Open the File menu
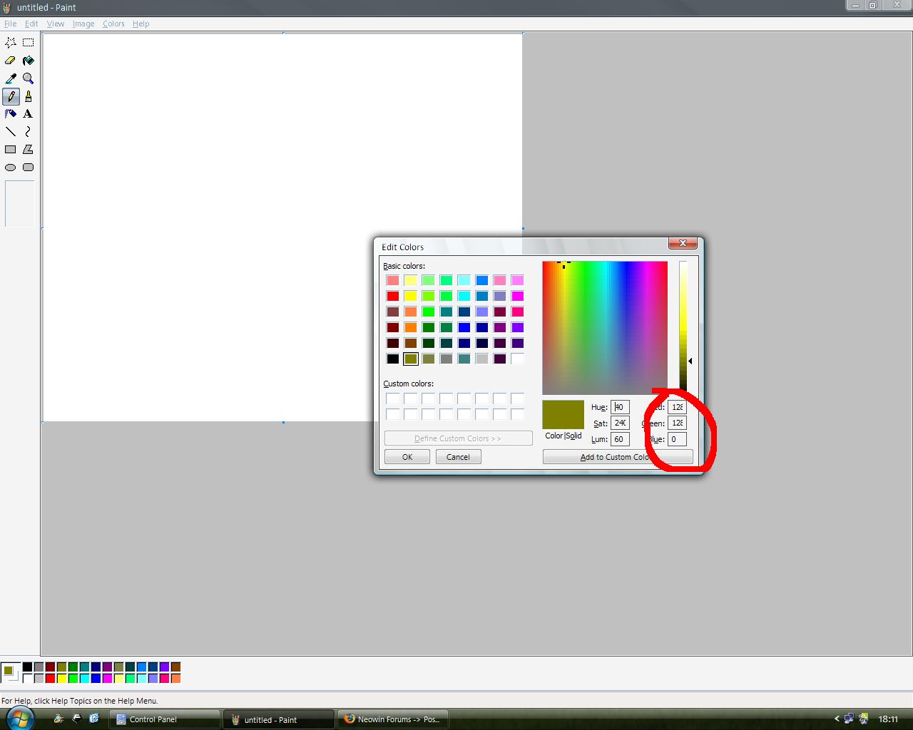This screenshot has height=730, width=913. [10, 24]
